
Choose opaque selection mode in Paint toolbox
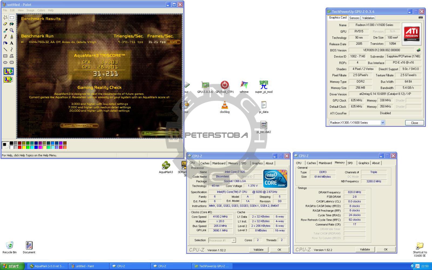pyautogui.click(x=8, y=71)
